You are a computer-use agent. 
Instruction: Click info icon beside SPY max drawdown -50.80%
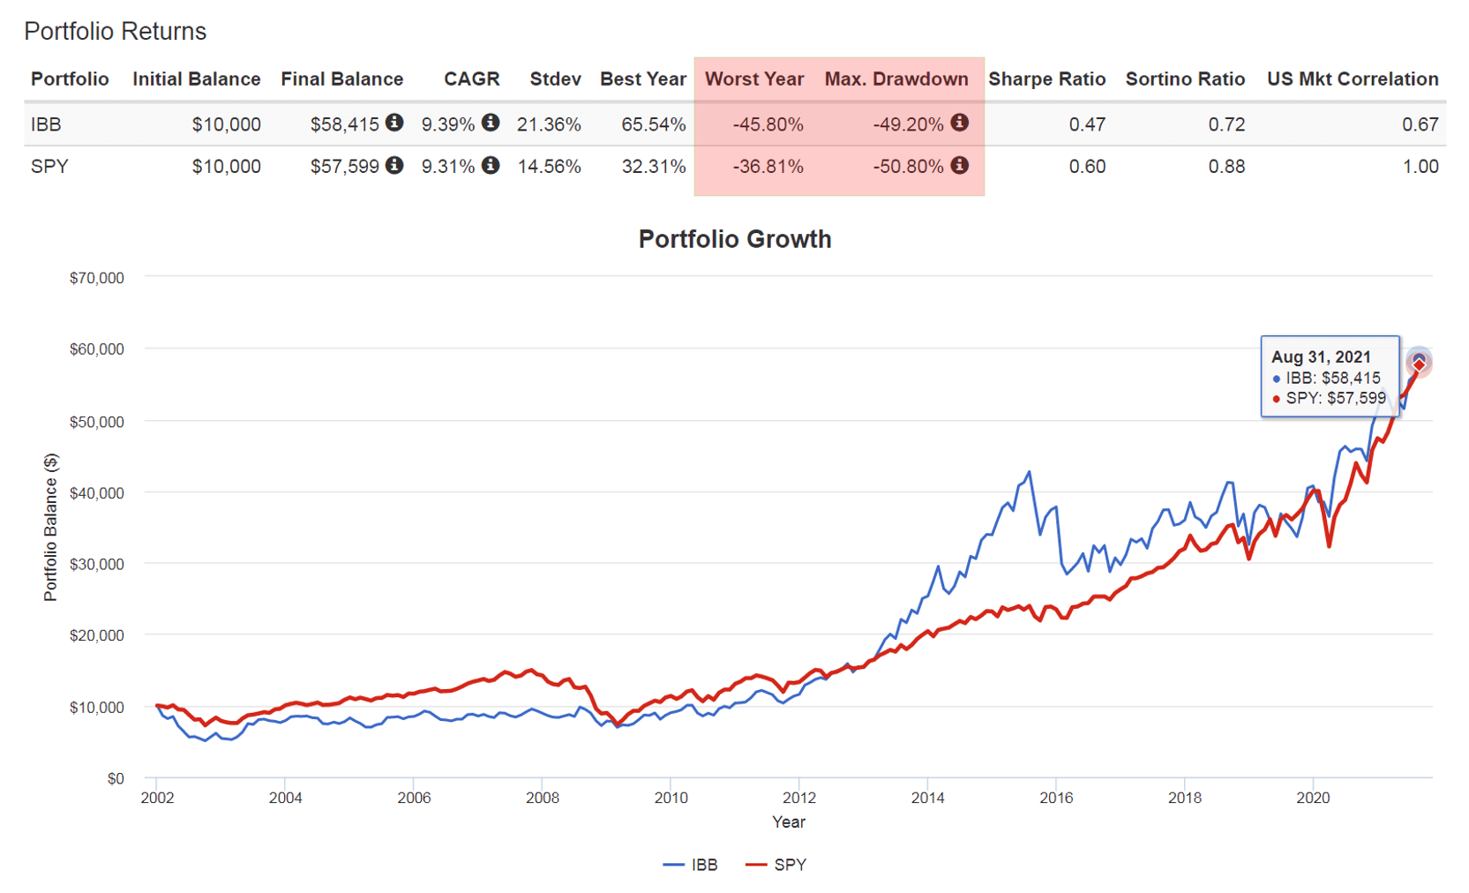coord(960,165)
